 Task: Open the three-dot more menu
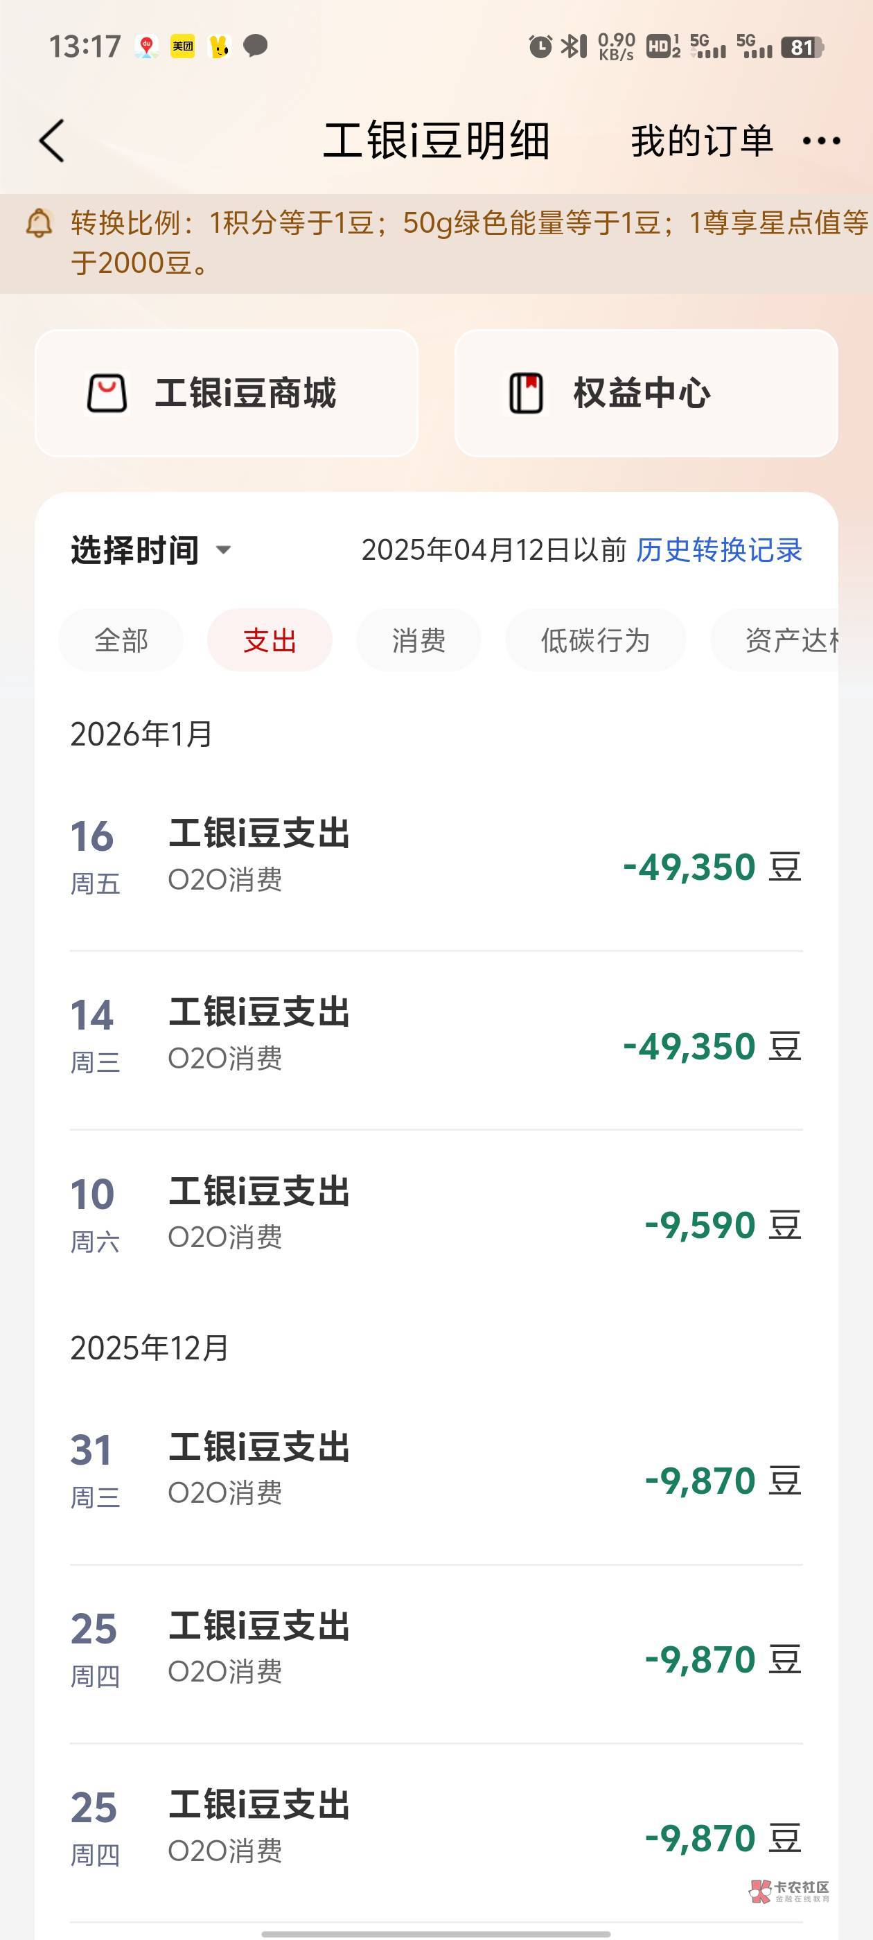pyautogui.click(x=821, y=141)
